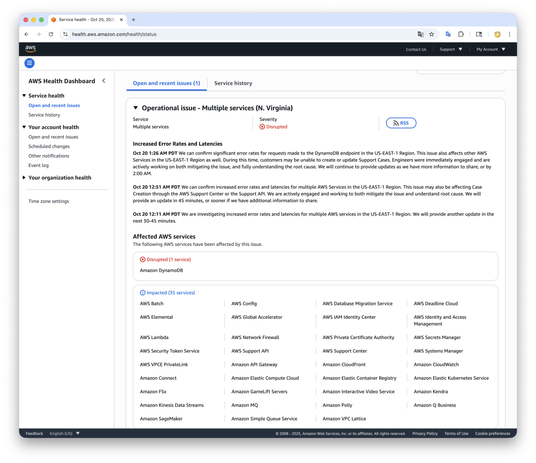Screen dimensions: 536x463
Task: Click the browser forward arrow
Action: click(39, 34)
